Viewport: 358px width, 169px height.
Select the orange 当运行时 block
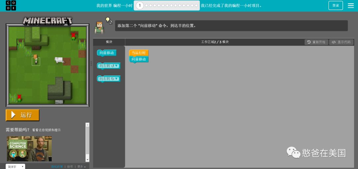(139, 53)
